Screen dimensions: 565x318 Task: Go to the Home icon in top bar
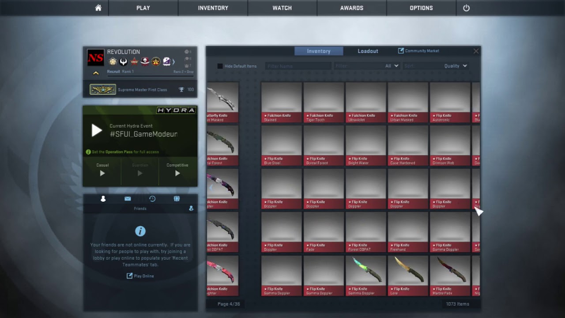98,8
